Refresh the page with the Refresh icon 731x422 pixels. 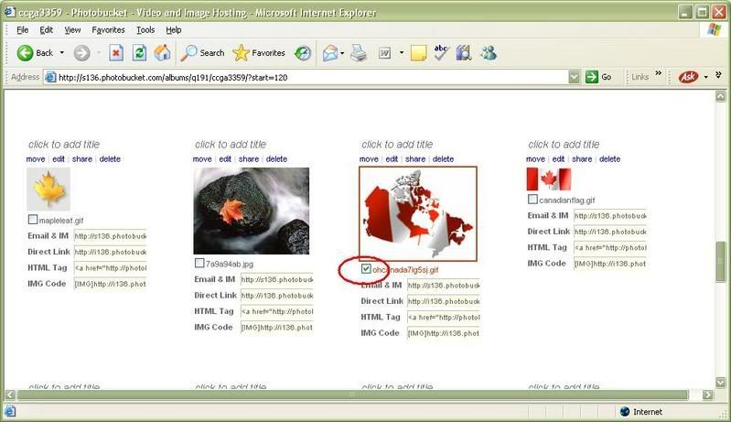pos(139,53)
